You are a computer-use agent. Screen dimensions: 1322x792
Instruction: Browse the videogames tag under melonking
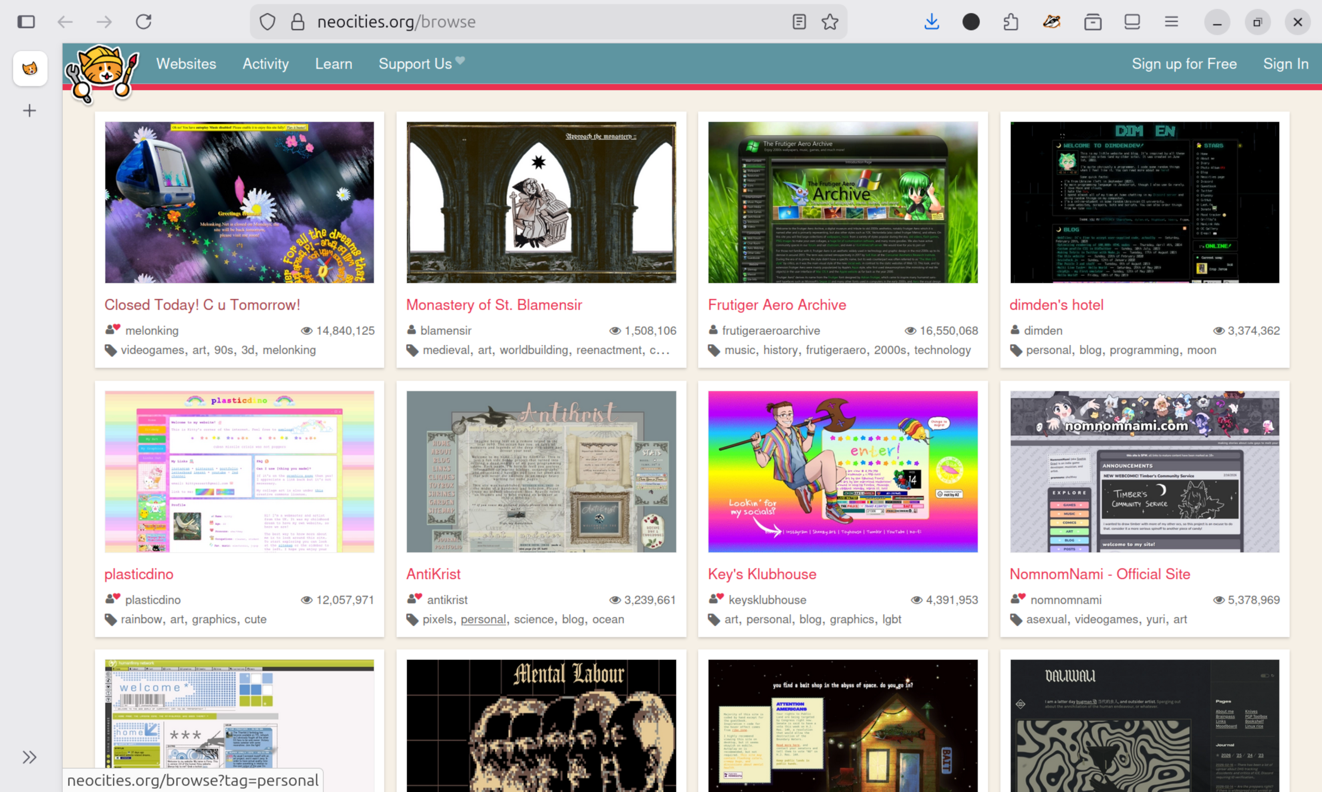(x=152, y=350)
